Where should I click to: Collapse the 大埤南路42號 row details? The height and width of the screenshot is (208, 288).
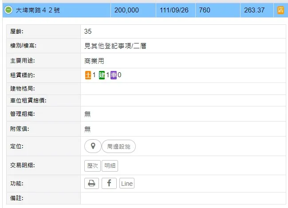(x=8, y=10)
